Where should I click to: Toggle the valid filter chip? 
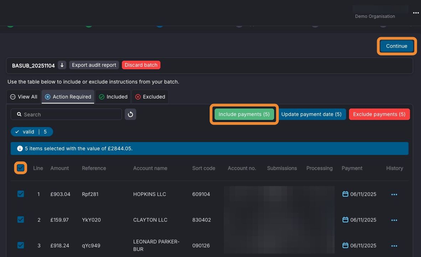point(32,132)
